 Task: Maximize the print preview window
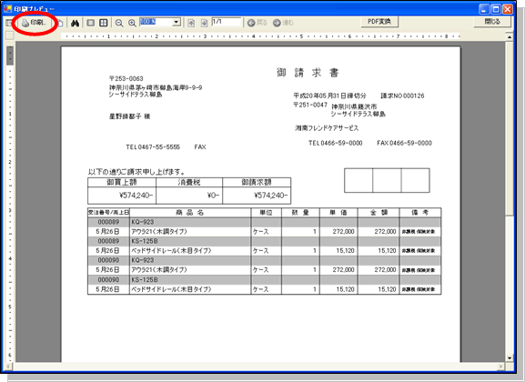coord(496,9)
